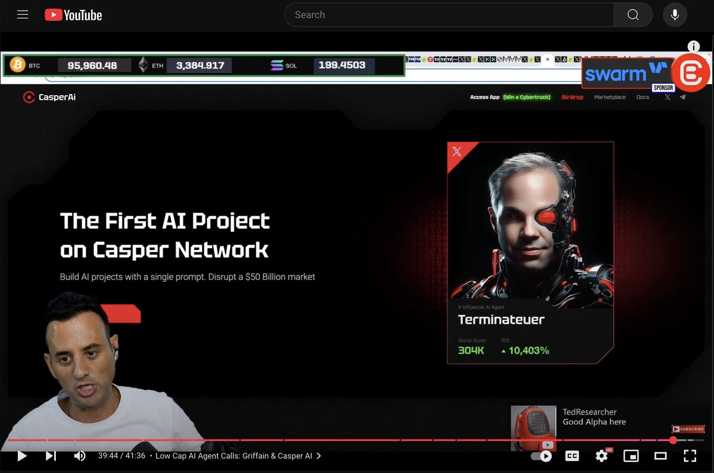The image size is (714, 473).
Task: Mute the video volume
Action: pyautogui.click(x=79, y=456)
